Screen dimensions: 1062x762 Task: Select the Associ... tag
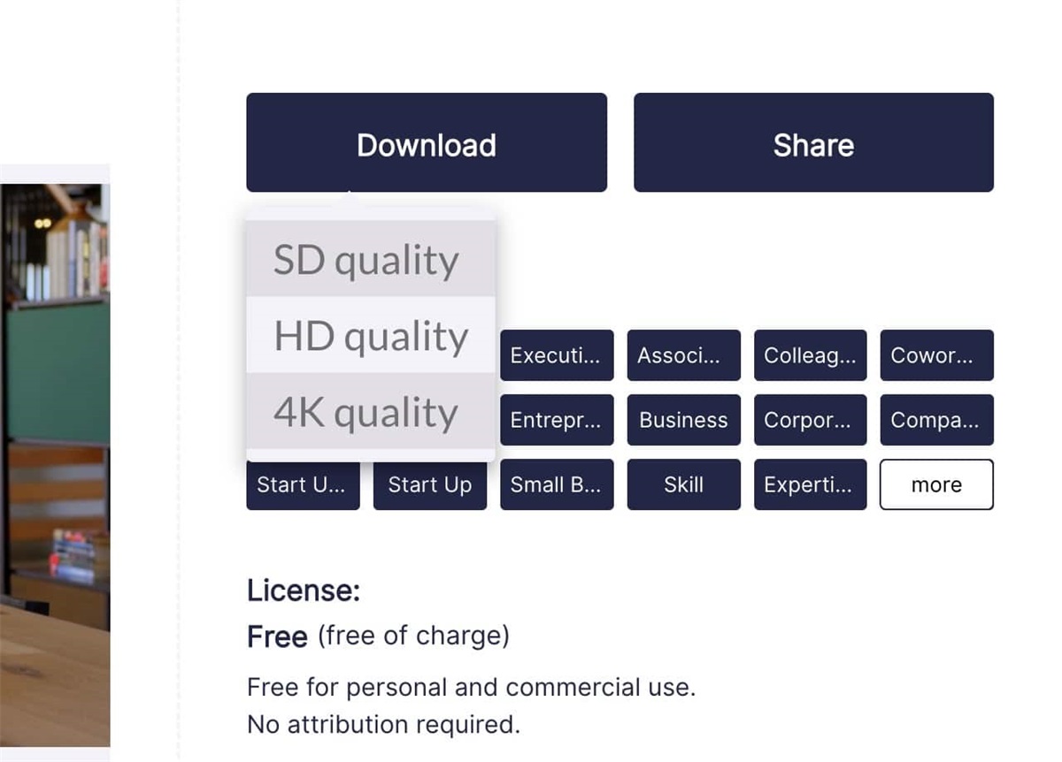click(684, 355)
